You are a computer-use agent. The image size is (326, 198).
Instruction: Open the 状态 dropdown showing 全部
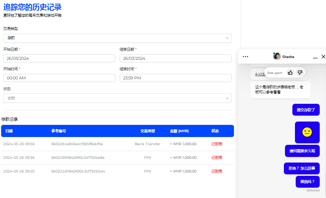point(227,98)
